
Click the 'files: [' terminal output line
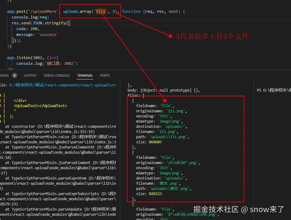tap(136, 95)
